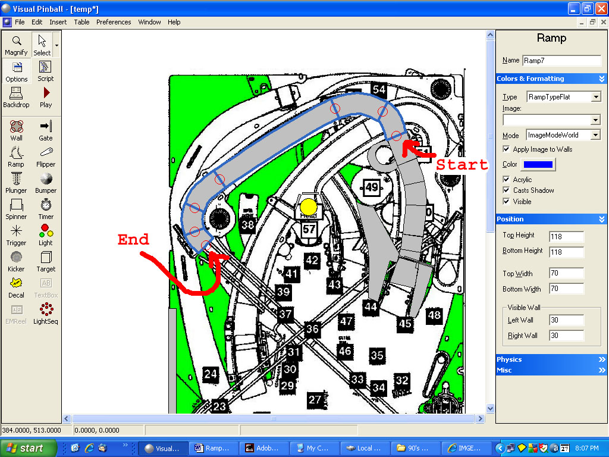Open the Preferences menu
The height and width of the screenshot is (457, 609).
114,22
